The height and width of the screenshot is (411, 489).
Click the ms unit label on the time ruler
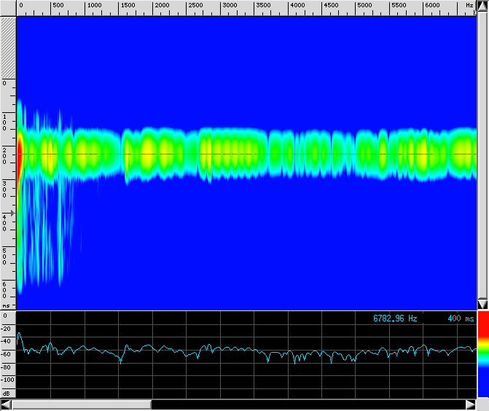pos(7,306)
